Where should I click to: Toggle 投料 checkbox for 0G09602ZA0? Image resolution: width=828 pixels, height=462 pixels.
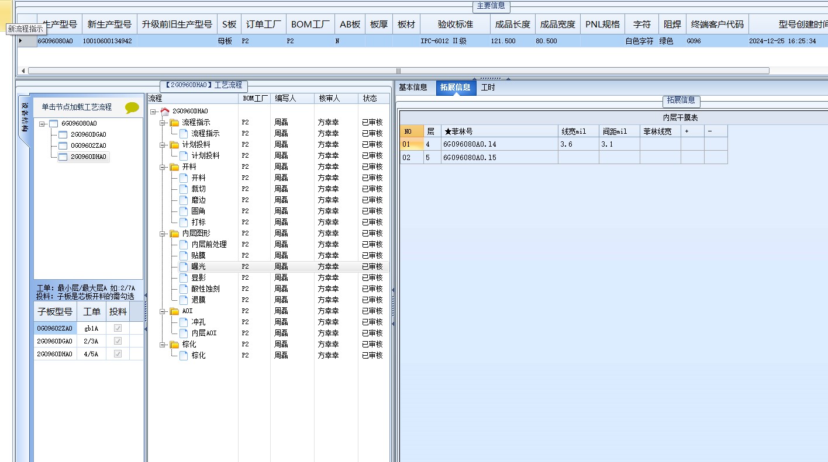(x=118, y=328)
